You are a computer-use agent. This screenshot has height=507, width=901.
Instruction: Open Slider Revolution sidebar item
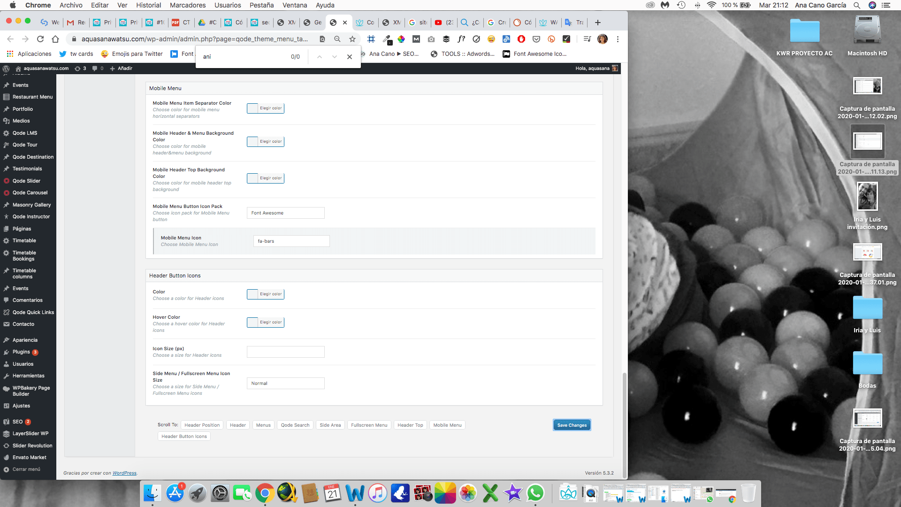tap(32, 446)
